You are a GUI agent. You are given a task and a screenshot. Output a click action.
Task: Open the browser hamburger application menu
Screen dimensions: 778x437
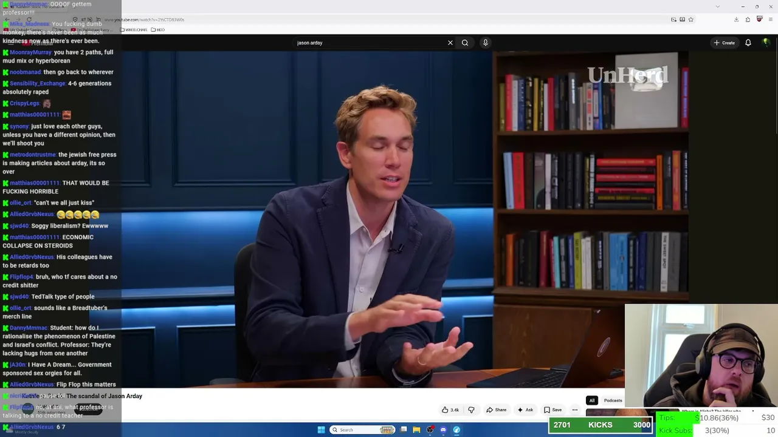(771, 19)
